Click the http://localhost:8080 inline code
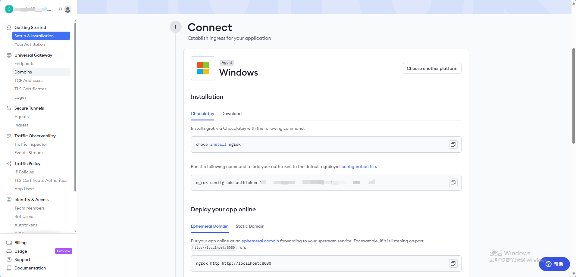The image size is (576, 277). 214,247
